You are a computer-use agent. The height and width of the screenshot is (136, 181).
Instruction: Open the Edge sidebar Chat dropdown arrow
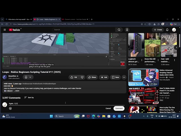pos(179,24)
